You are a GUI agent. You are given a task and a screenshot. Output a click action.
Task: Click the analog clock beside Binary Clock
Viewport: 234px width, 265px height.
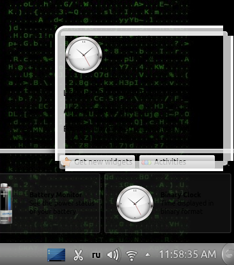(135, 204)
